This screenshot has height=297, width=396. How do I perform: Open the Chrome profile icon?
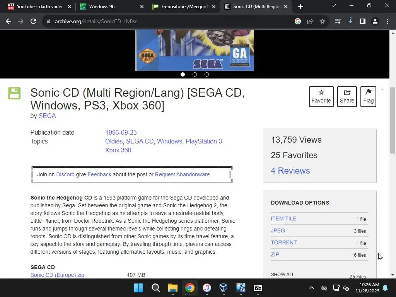pyautogui.click(x=375, y=22)
